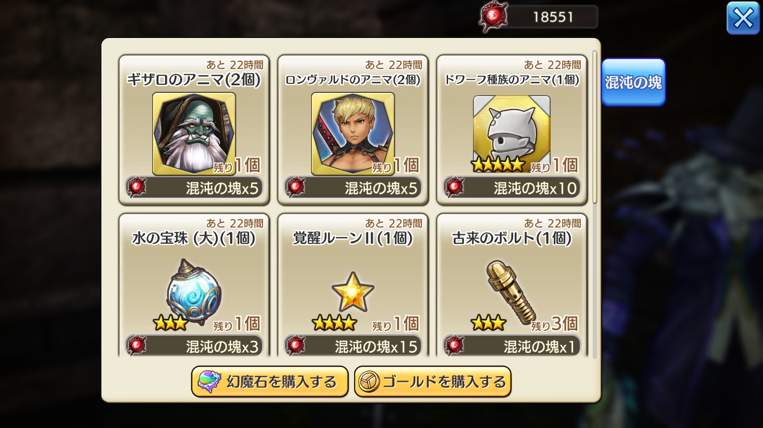Tap the water orb (水の宝珠) item icon
Viewport: 763px width, 428px height.
click(194, 291)
